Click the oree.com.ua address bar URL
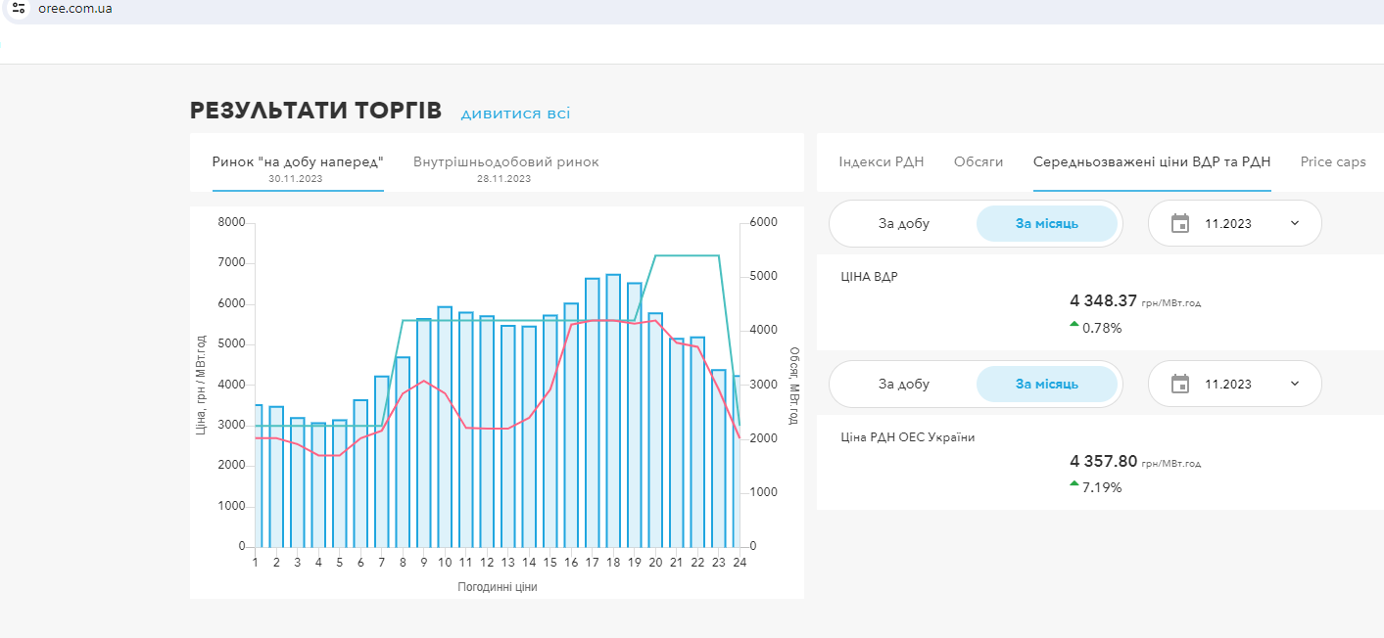This screenshot has width=1384, height=638. [x=76, y=9]
